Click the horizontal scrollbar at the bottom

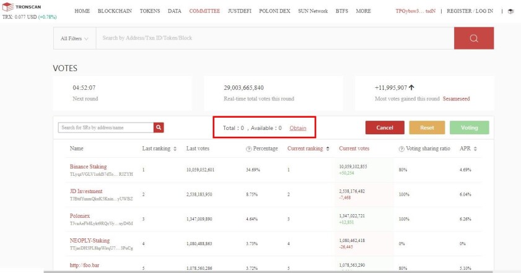point(282,272)
